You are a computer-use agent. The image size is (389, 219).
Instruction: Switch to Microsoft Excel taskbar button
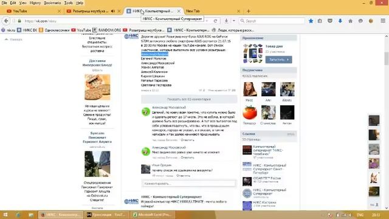point(153,215)
